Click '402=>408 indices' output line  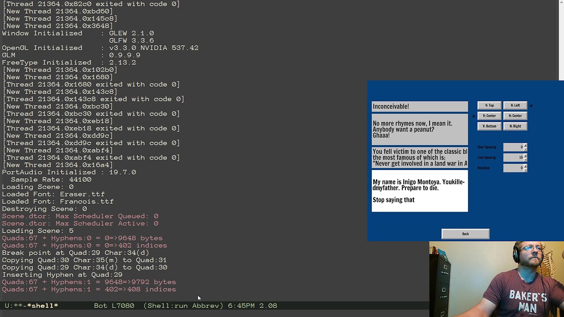tap(89, 289)
